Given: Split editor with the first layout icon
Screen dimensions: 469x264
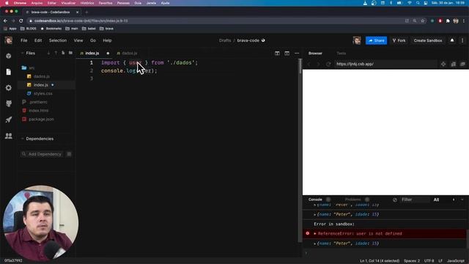Looking at the screenshot, I should click(x=277, y=54).
